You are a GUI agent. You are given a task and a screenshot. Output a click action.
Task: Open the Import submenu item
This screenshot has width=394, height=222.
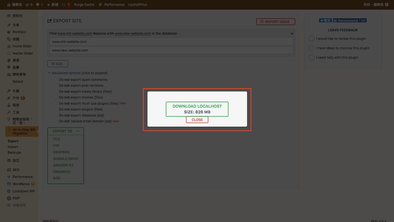pyautogui.click(x=13, y=147)
